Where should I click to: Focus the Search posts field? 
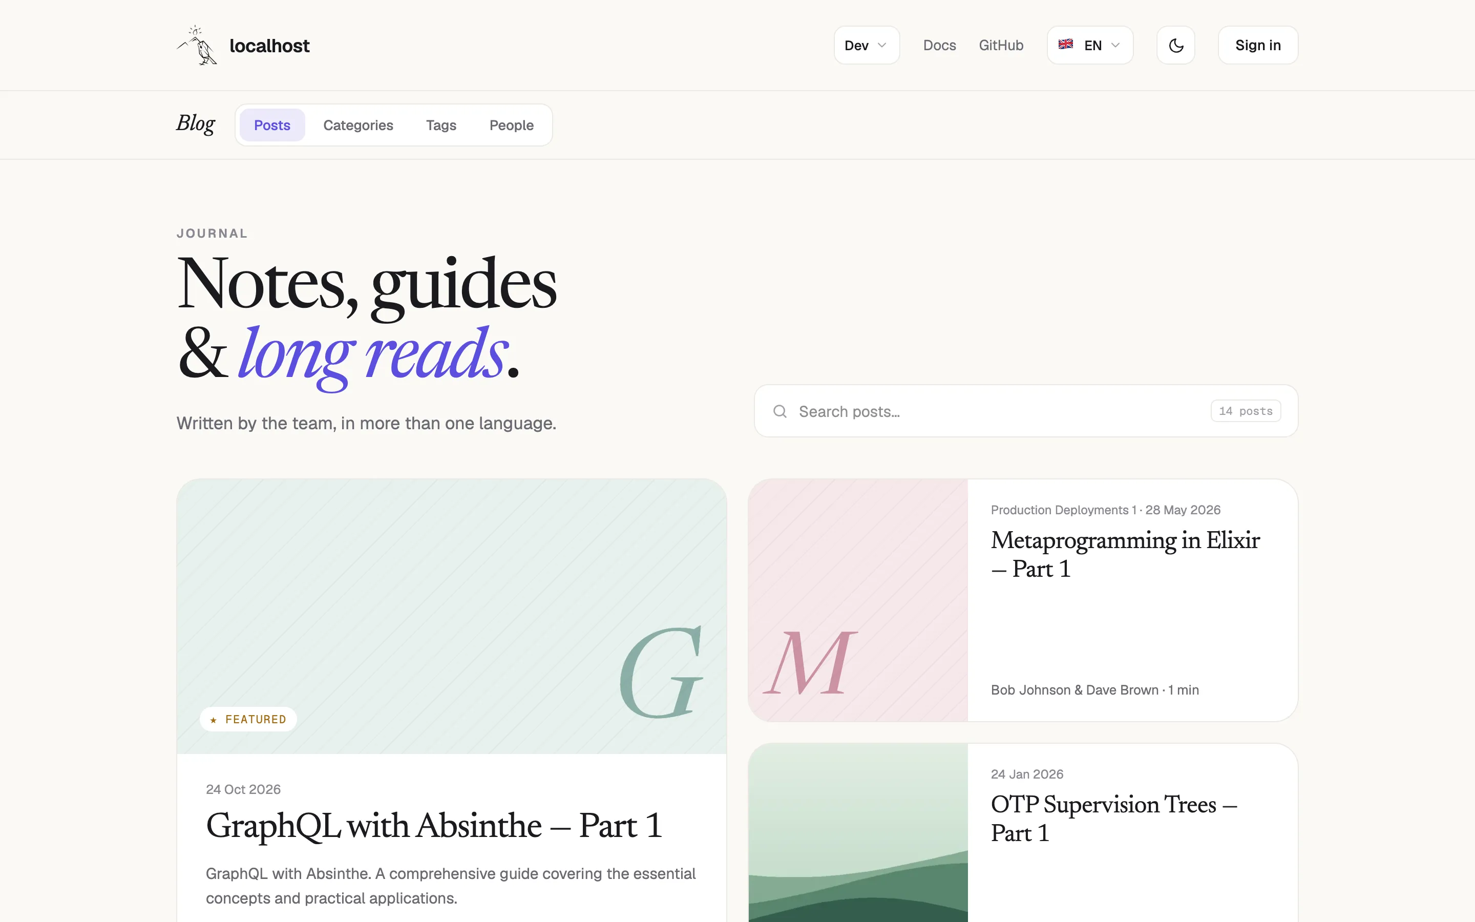tap(1026, 411)
